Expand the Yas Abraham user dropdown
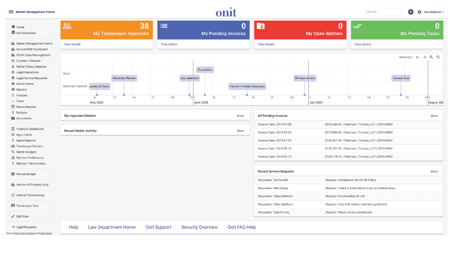This screenshot has height=271, width=456. tap(434, 12)
